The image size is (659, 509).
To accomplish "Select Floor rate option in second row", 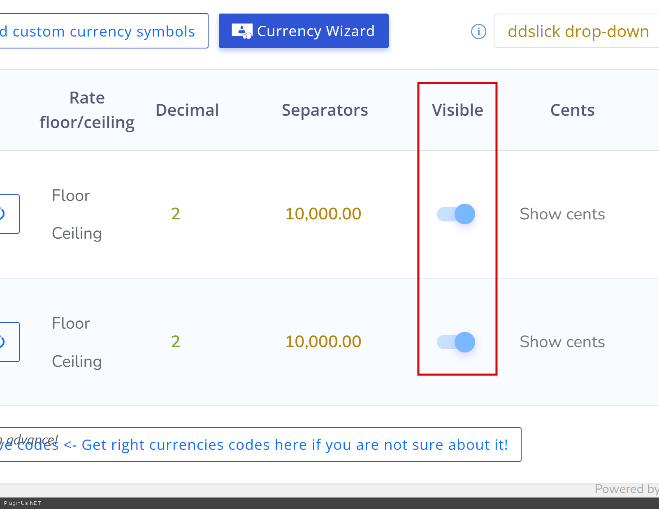I will pos(71,323).
